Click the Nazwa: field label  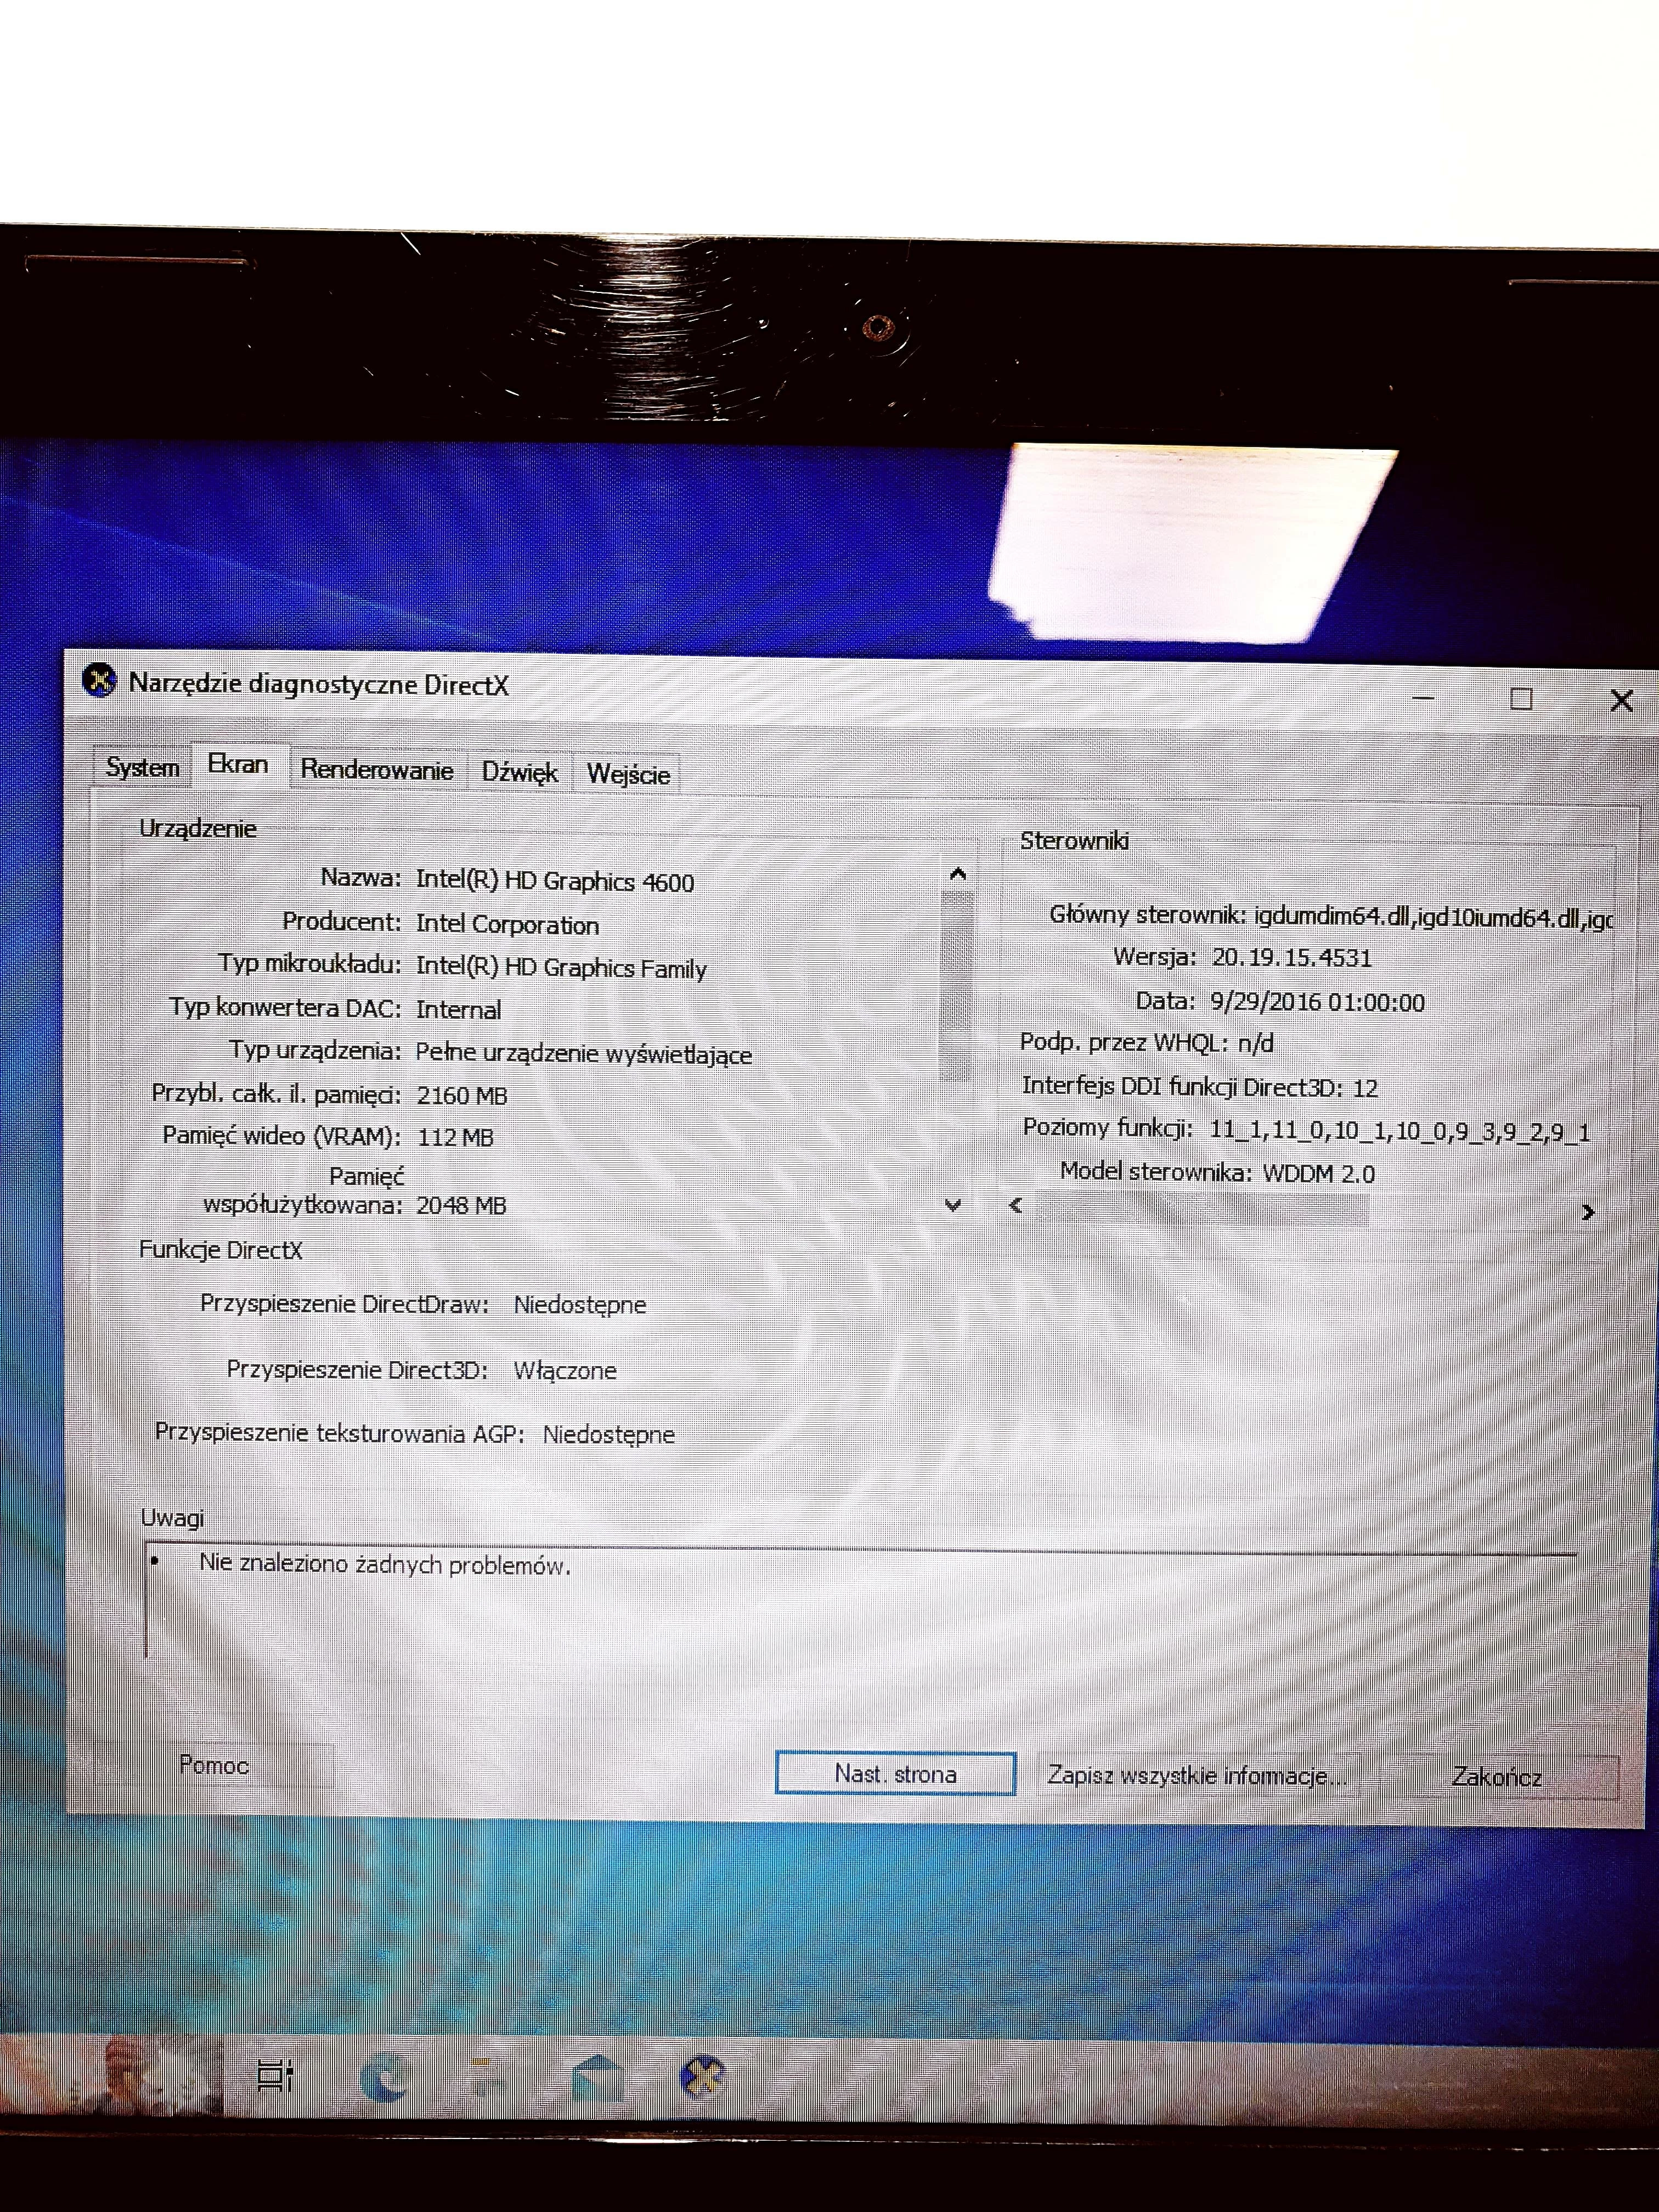[x=360, y=878]
